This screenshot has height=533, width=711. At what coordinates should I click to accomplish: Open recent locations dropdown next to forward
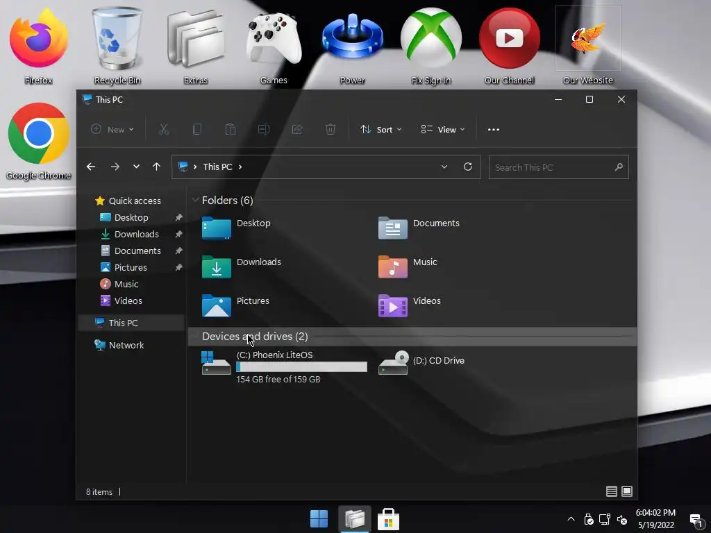(x=136, y=167)
